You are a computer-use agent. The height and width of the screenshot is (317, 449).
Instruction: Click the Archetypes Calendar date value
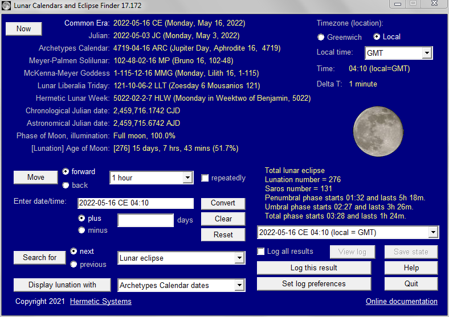click(197, 48)
